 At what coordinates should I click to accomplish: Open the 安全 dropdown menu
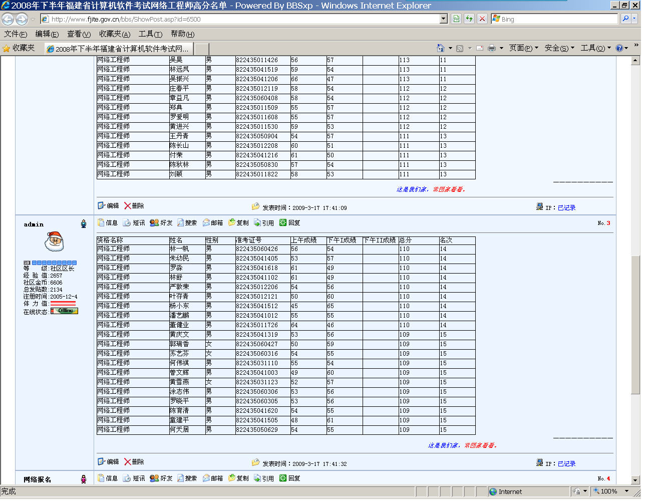pos(559,48)
